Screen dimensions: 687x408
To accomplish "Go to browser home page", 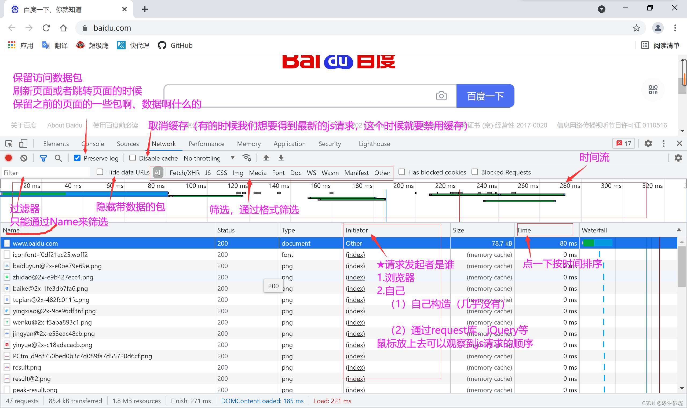I will pos(63,28).
